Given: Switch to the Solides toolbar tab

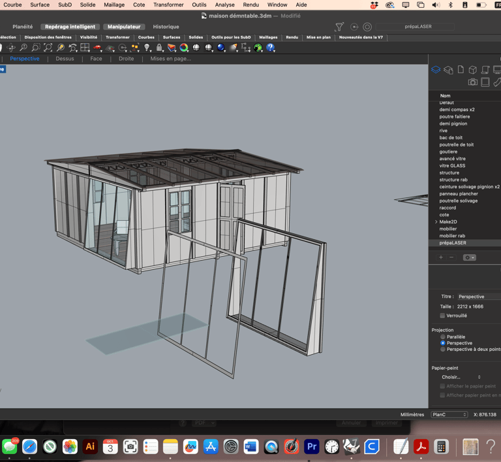Looking at the screenshot, I should [196, 37].
